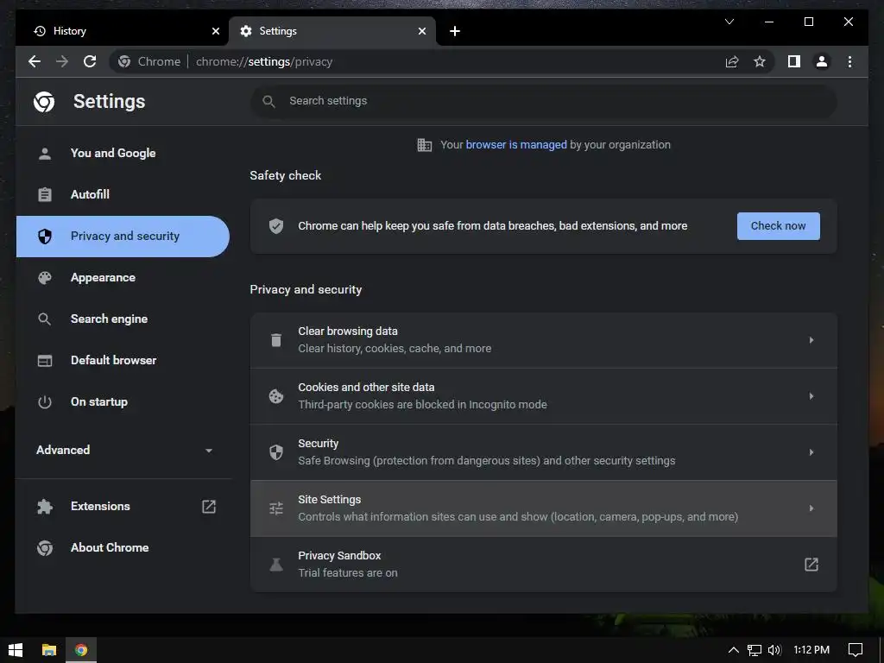The height and width of the screenshot is (663, 884).
Task: Open the profile avatar icon
Action: coord(822,61)
